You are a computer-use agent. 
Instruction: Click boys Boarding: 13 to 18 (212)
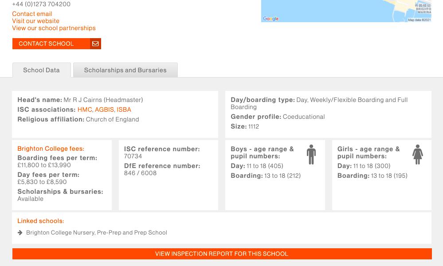pos(266,176)
